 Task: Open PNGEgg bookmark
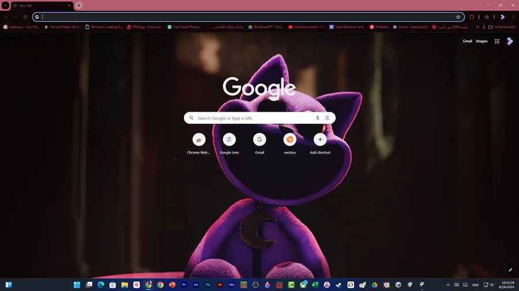pos(145,27)
